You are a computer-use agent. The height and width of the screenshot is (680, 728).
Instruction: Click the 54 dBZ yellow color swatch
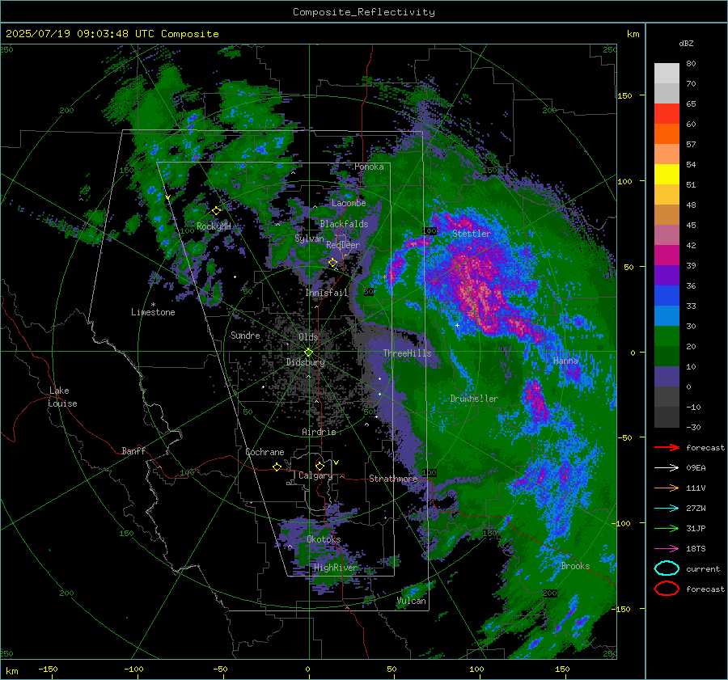667,174
